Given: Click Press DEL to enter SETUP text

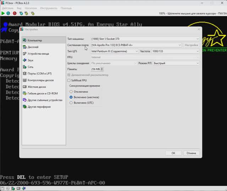Looking at the screenshot, I should click(34, 177).
